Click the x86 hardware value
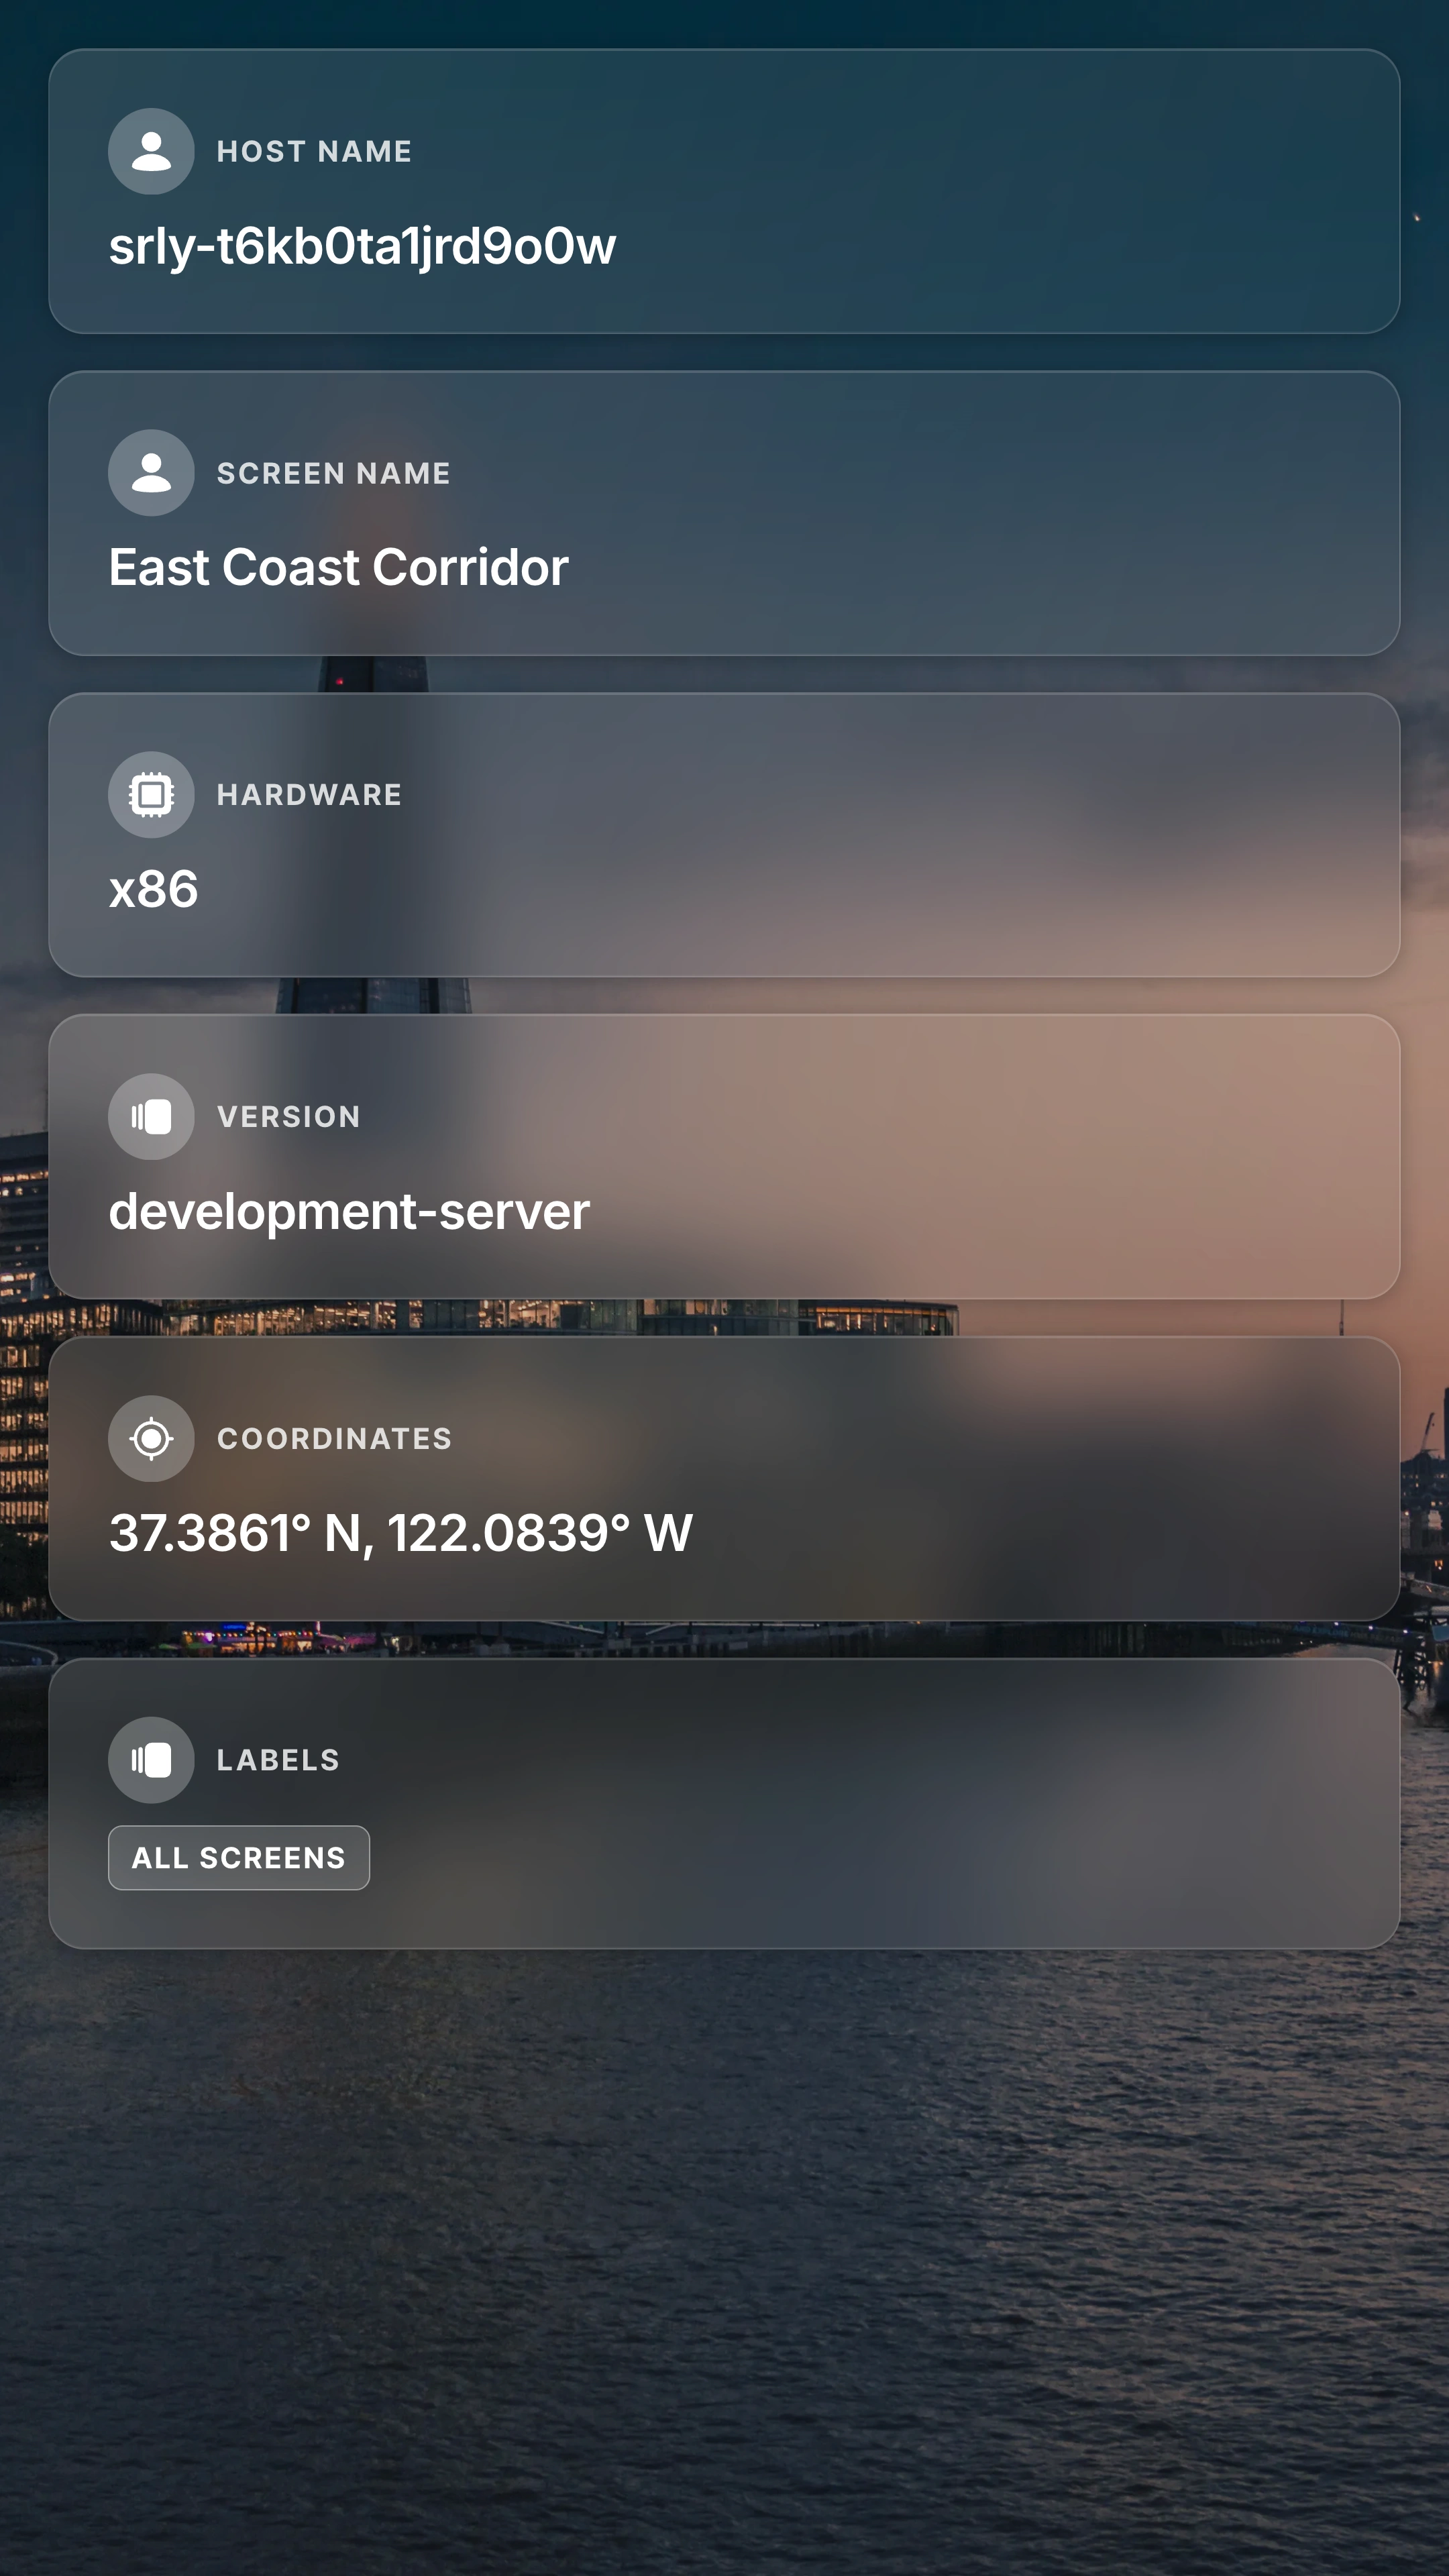 pyautogui.click(x=153, y=889)
